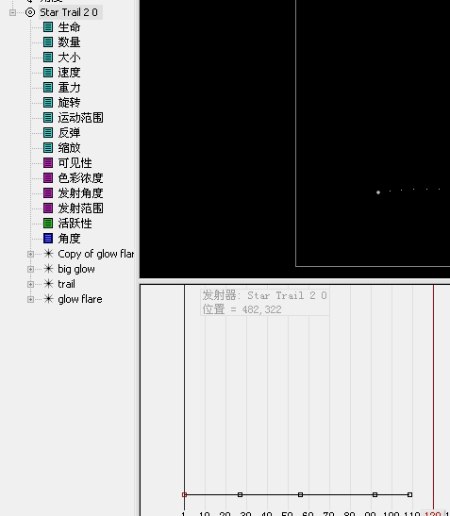The image size is (450, 516).
Task: Click the trail particle icon
Action: click(x=48, y=284)
